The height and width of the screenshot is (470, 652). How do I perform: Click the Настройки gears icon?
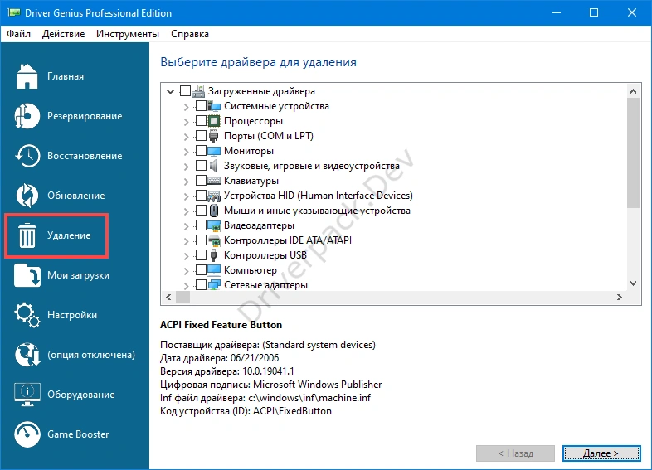tap(27, 315)
